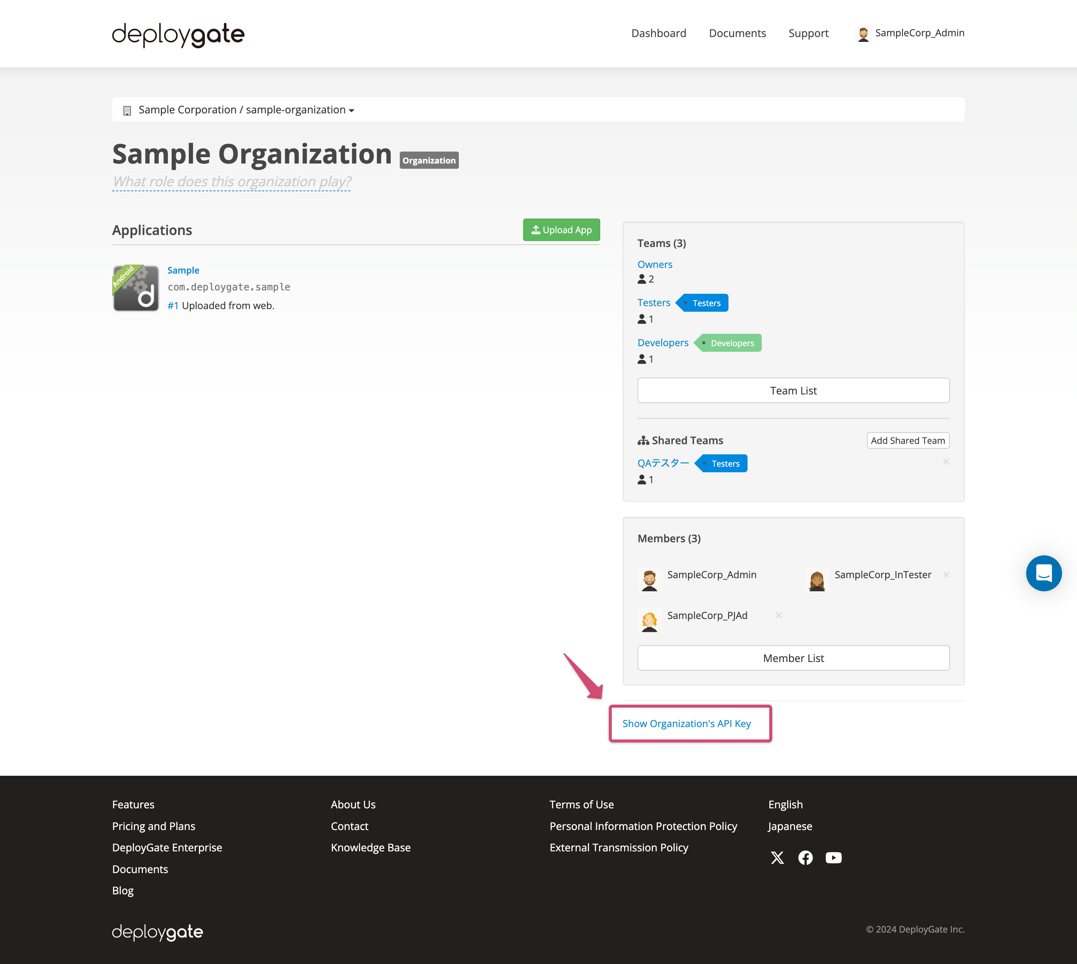Viewport: 1077px width, 964px height.
Task: Open the X (Twitter) icon in the footer
Action: coord(777,858)
